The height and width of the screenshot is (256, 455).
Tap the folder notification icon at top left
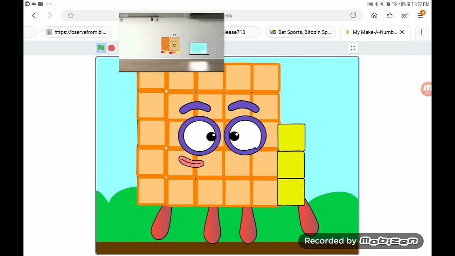click(x=41, y=4)
